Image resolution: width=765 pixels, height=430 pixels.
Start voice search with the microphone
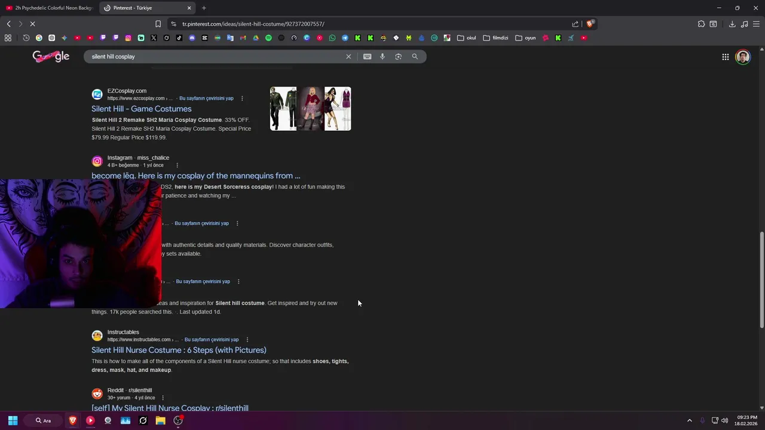coord(382,56)
